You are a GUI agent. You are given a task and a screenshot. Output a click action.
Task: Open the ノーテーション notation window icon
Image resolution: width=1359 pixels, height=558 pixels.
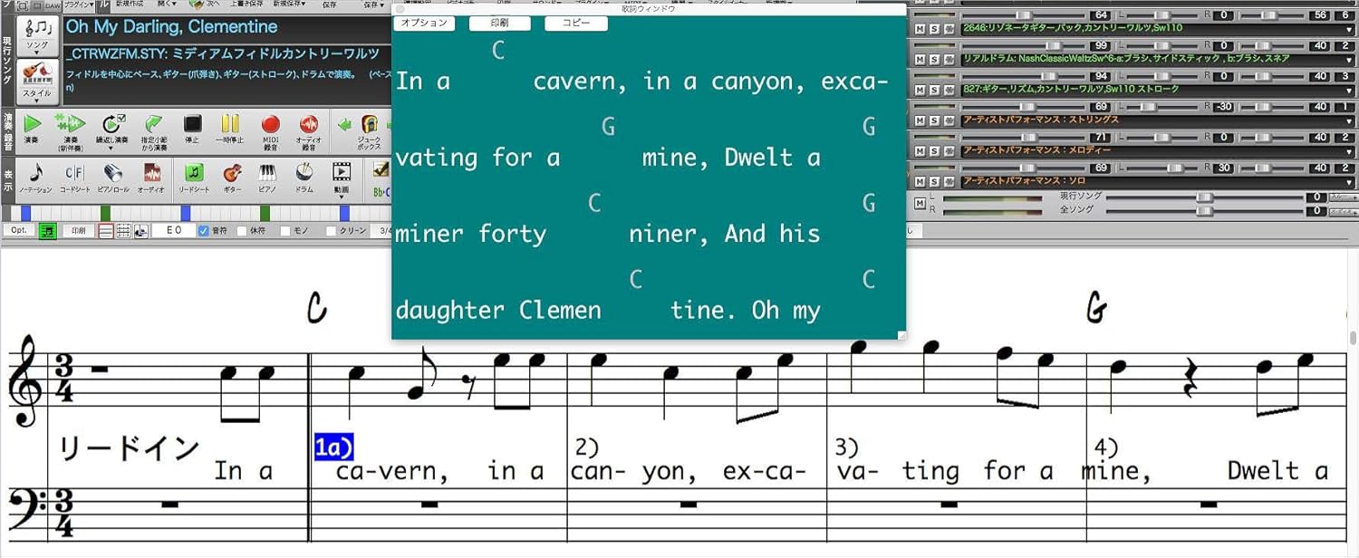coord(35,175)
